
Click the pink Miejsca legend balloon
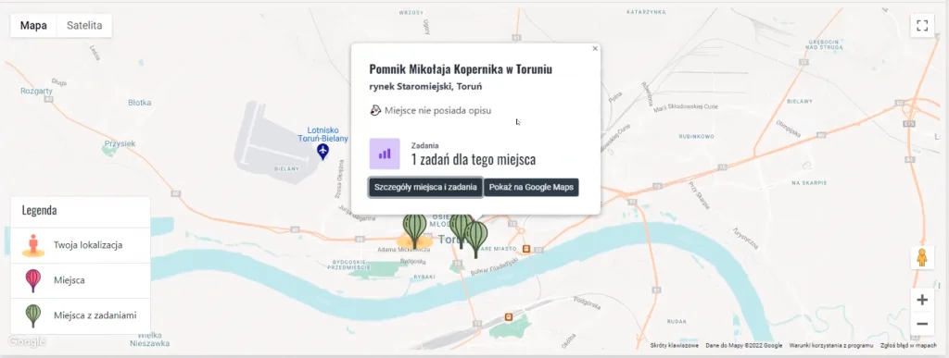[x=33, y=280]
